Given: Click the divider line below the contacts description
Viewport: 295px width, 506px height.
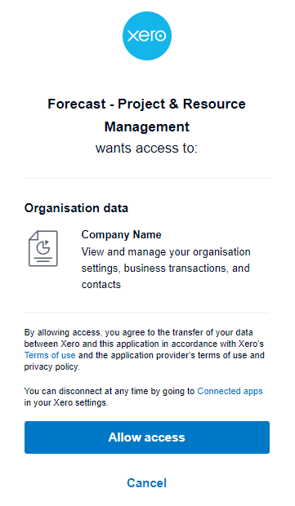Looking at the screenshot, I should coord(147,313).
